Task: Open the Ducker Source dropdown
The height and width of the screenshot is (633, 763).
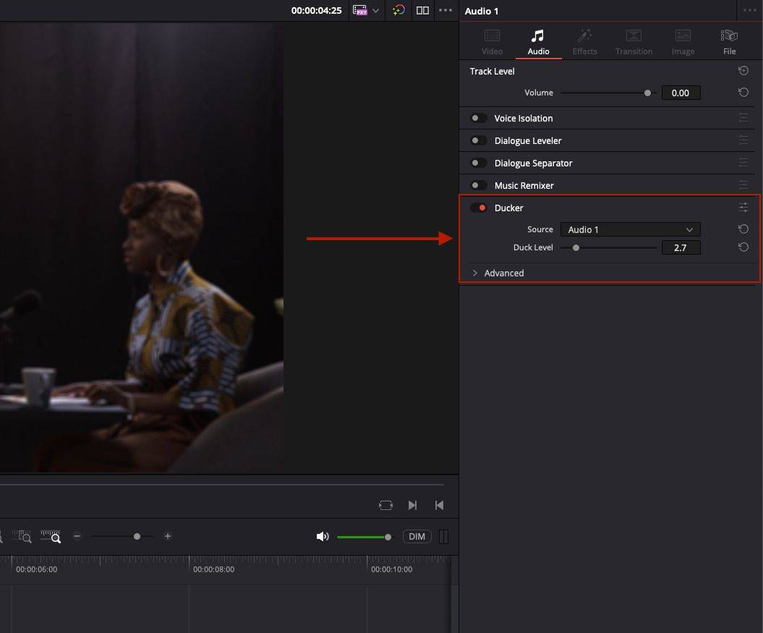Action: (630, 229)
